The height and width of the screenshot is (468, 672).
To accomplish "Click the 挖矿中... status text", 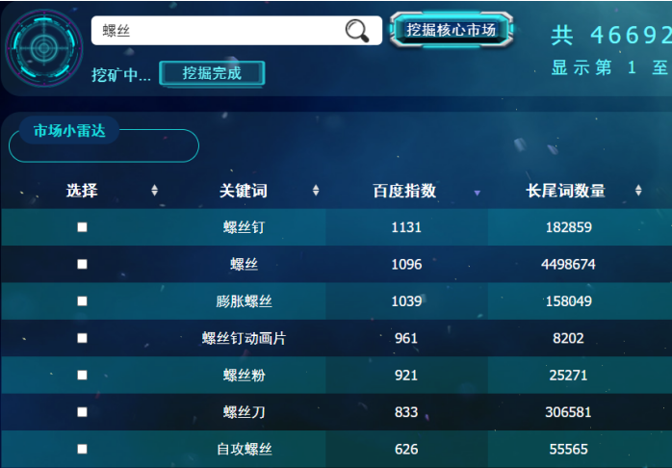I will point(121,75).
